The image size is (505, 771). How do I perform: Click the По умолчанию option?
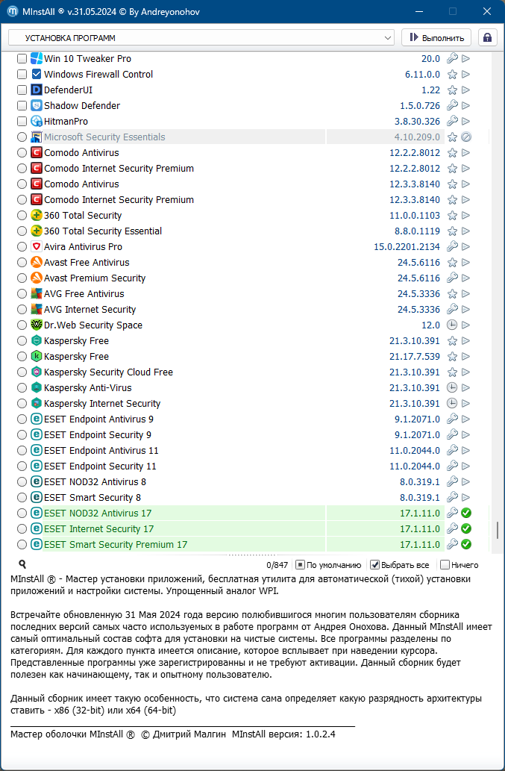tap(300, 565)
